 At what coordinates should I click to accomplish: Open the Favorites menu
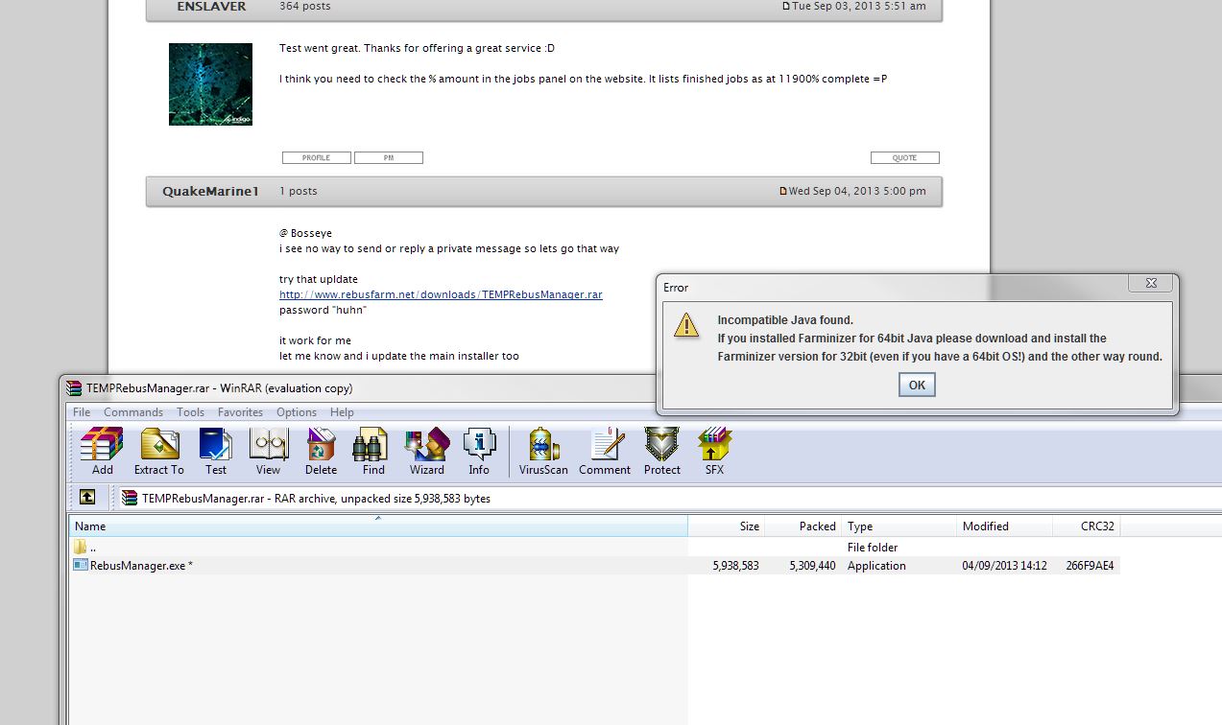click(240, 412)
